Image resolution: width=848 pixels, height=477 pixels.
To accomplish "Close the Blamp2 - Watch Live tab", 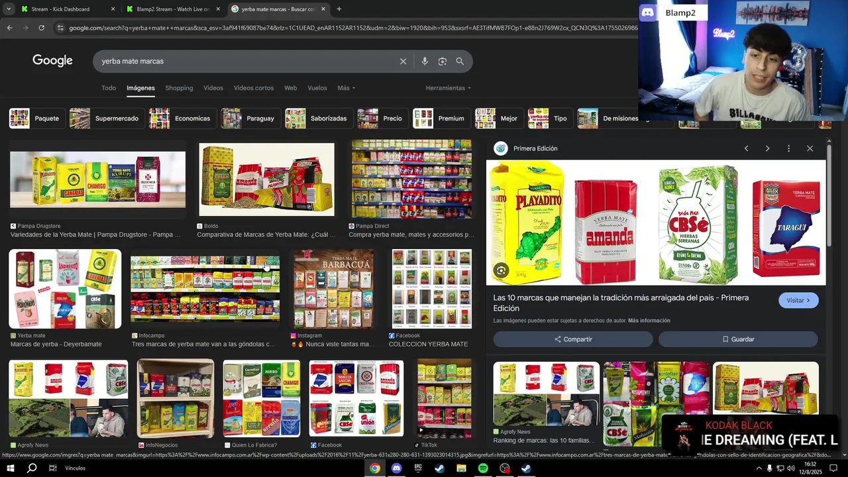I will pyautogui.click(x=217, y=9).
